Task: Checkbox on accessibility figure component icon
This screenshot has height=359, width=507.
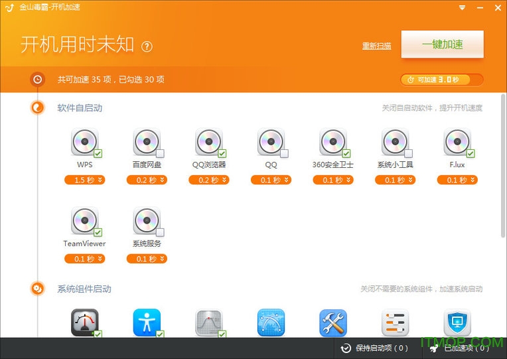Action: coord(160,334)
